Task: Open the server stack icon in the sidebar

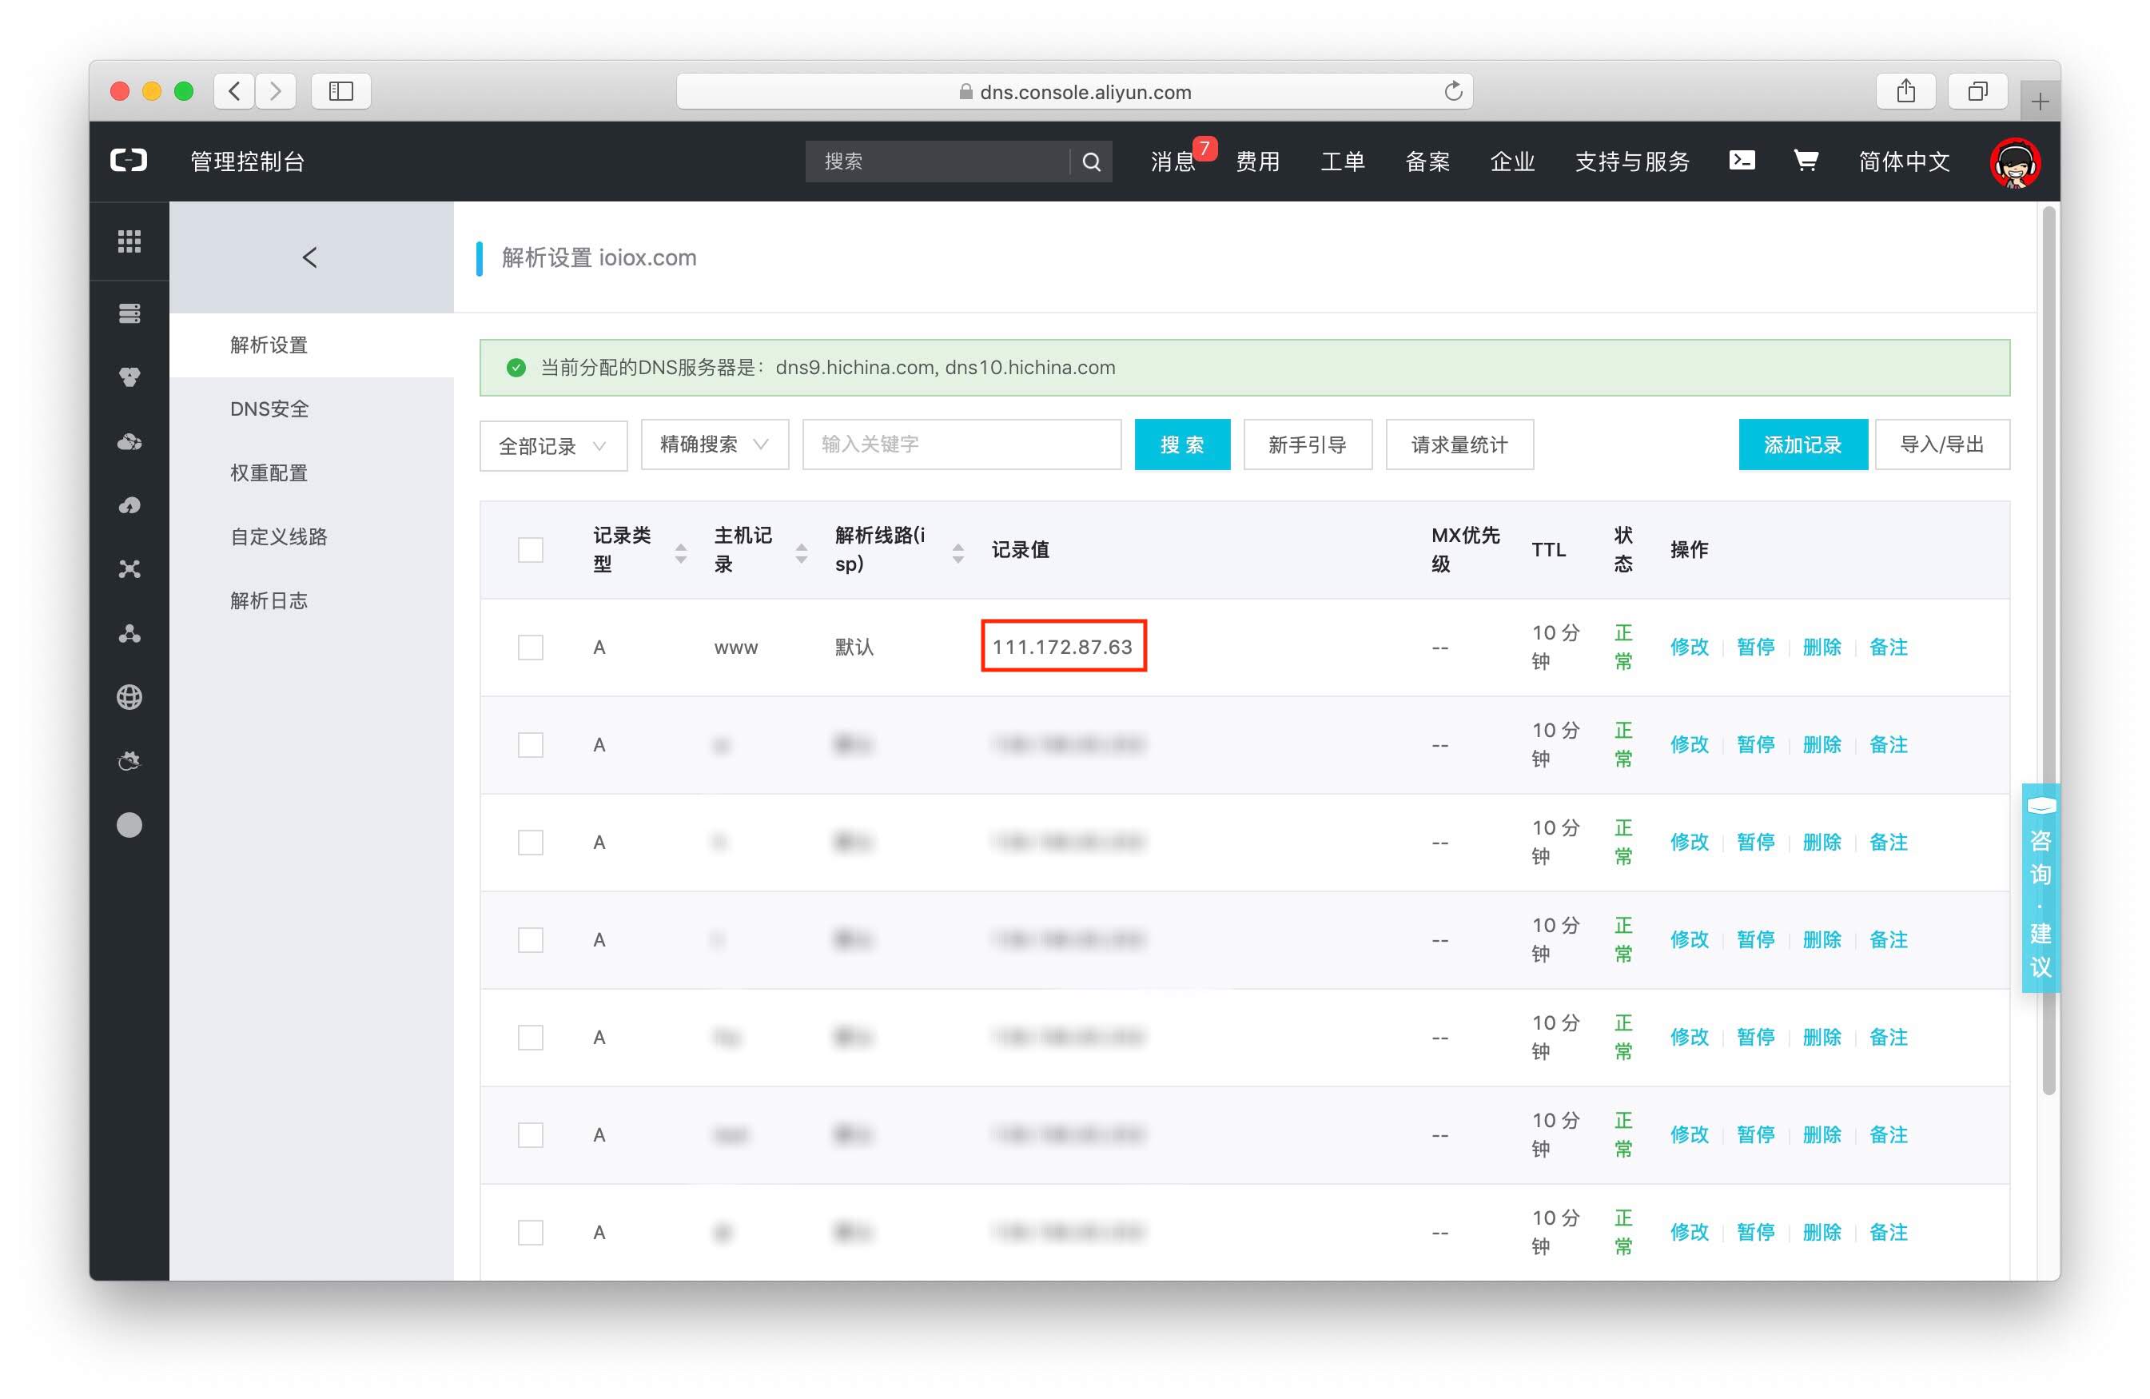Action: (129, 313)
